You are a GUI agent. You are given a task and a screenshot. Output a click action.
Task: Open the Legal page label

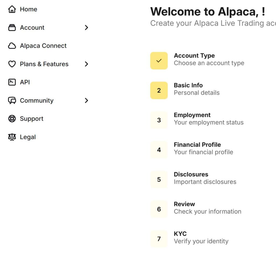28,137
